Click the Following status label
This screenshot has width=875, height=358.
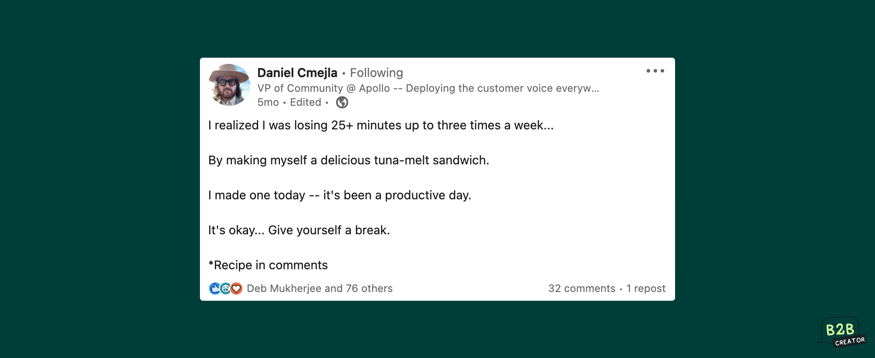tap(376, 73)
